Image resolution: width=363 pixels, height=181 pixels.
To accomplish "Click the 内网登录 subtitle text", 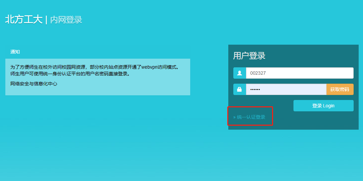I will (66, 20).
